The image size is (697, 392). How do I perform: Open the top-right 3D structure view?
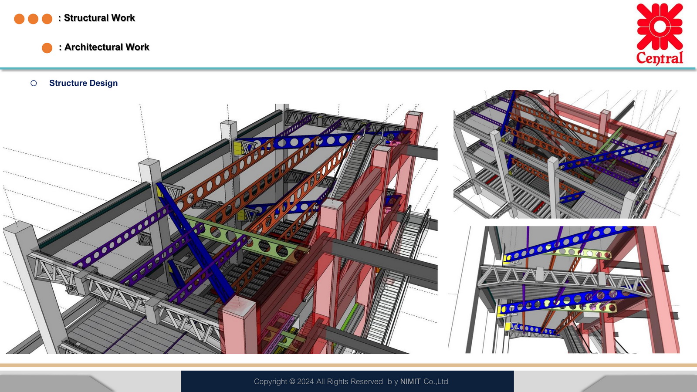point(566,154)
